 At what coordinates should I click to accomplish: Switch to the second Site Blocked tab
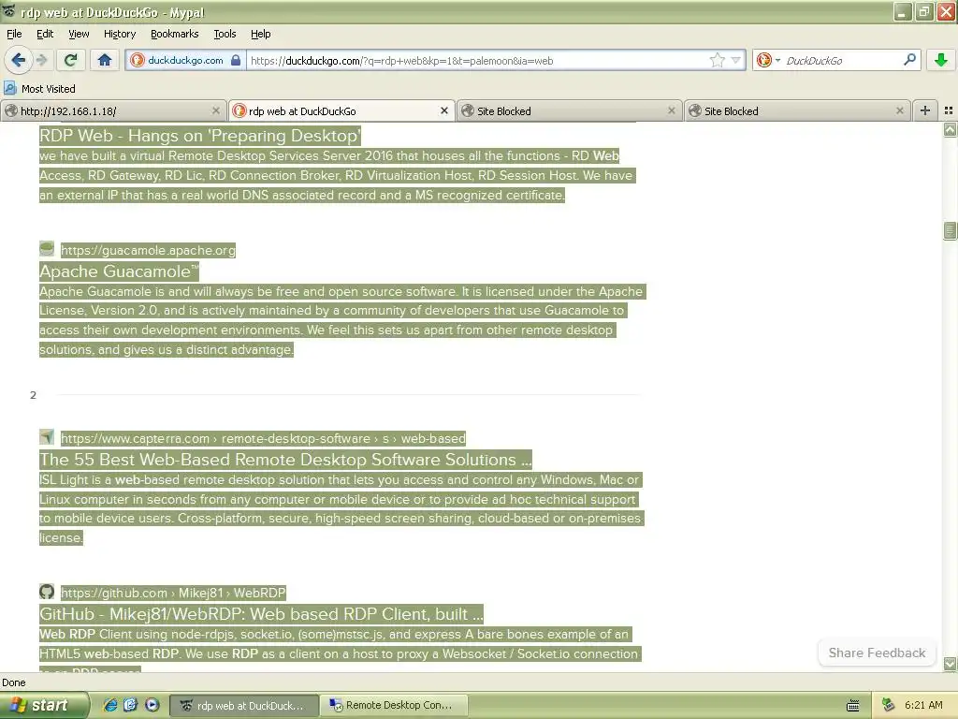coord(796,110)
